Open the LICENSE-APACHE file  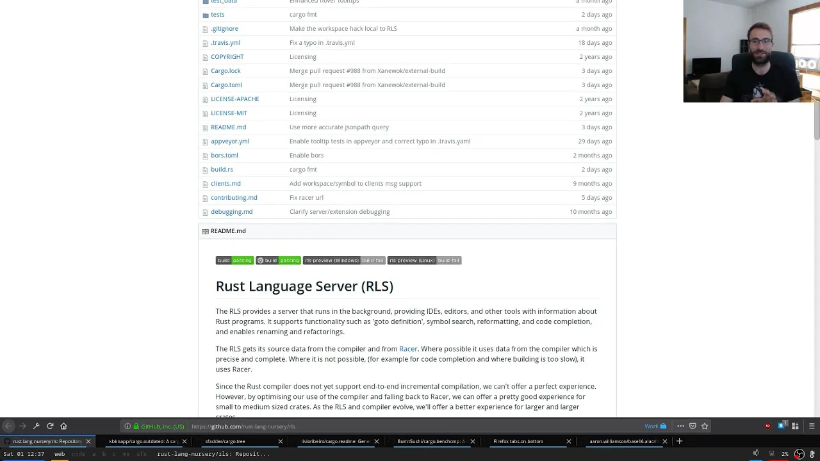[235, 99]
